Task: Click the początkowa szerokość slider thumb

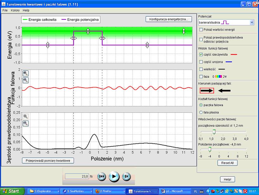Action: point(214,132)
